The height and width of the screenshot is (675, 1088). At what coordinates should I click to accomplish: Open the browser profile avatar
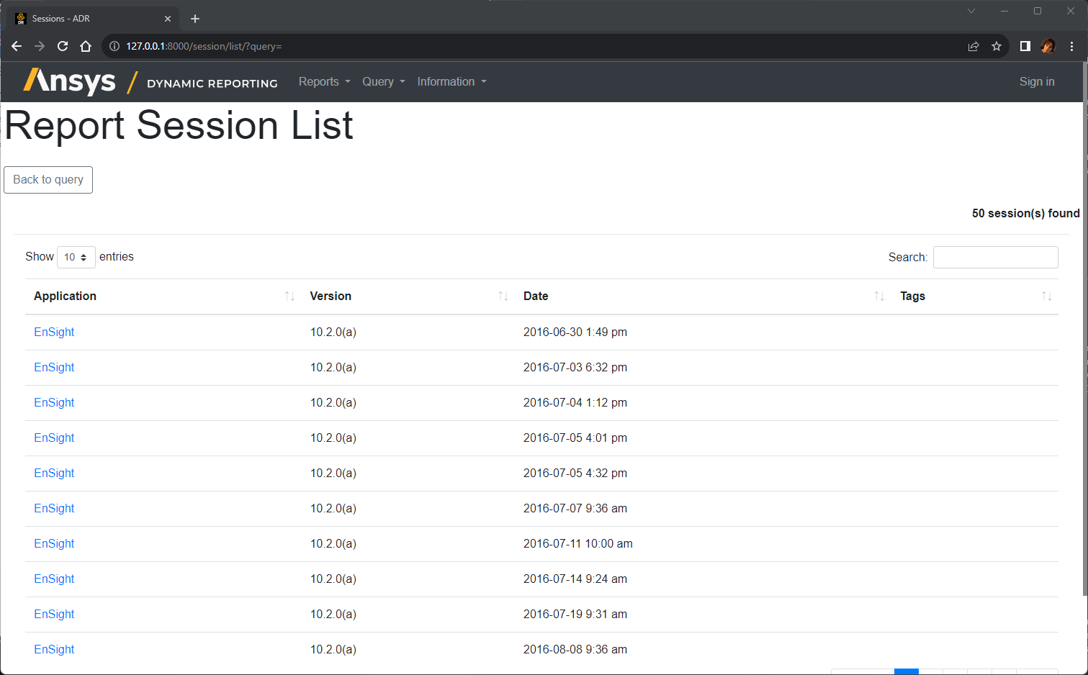(1048, 46)
